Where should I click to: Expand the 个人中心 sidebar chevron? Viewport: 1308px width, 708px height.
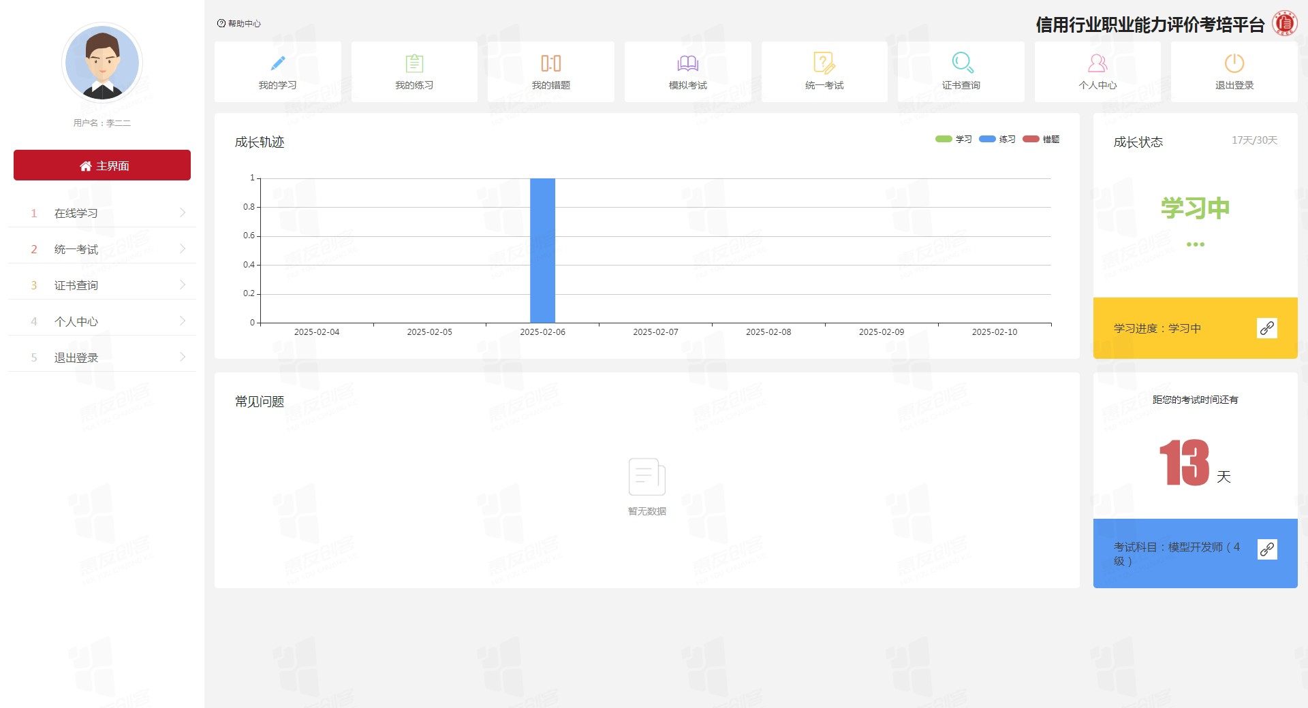coord(183,321)
